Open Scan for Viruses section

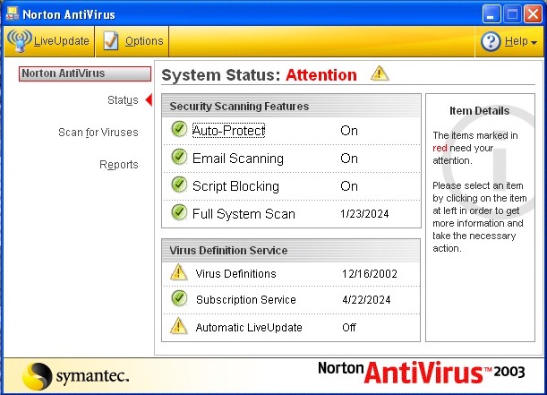(x=98, y=133)
